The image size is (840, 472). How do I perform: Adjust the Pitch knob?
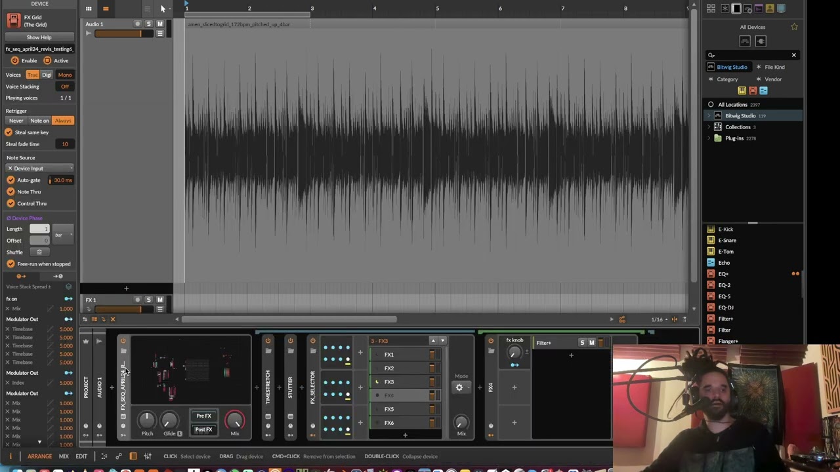(x=147, y=419)
